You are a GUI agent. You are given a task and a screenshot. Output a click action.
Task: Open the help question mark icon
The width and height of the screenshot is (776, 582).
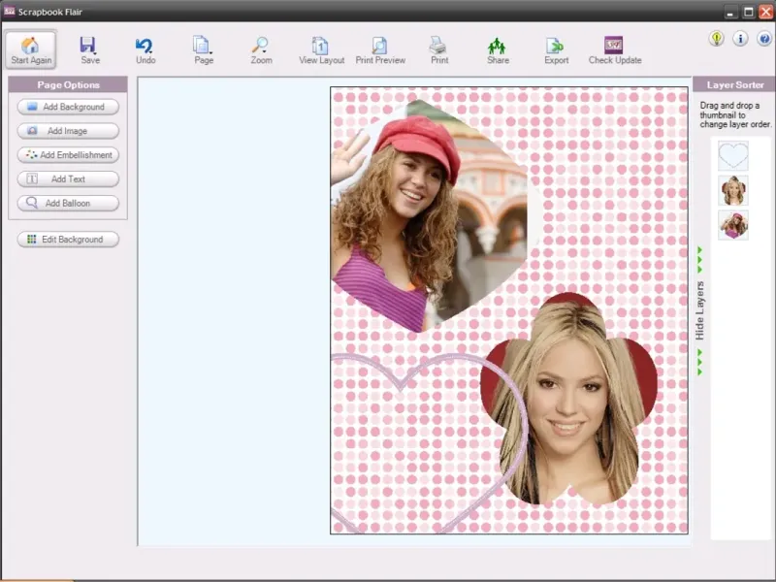[x=764, y=39]
